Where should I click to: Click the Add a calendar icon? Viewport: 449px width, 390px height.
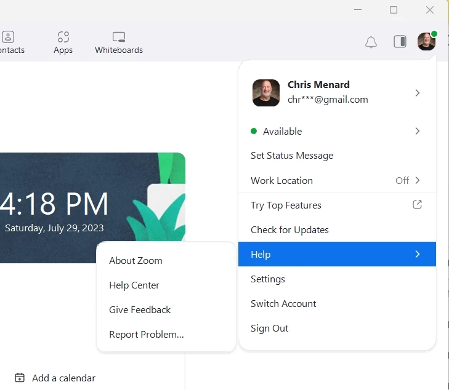(x=20, y=378)
